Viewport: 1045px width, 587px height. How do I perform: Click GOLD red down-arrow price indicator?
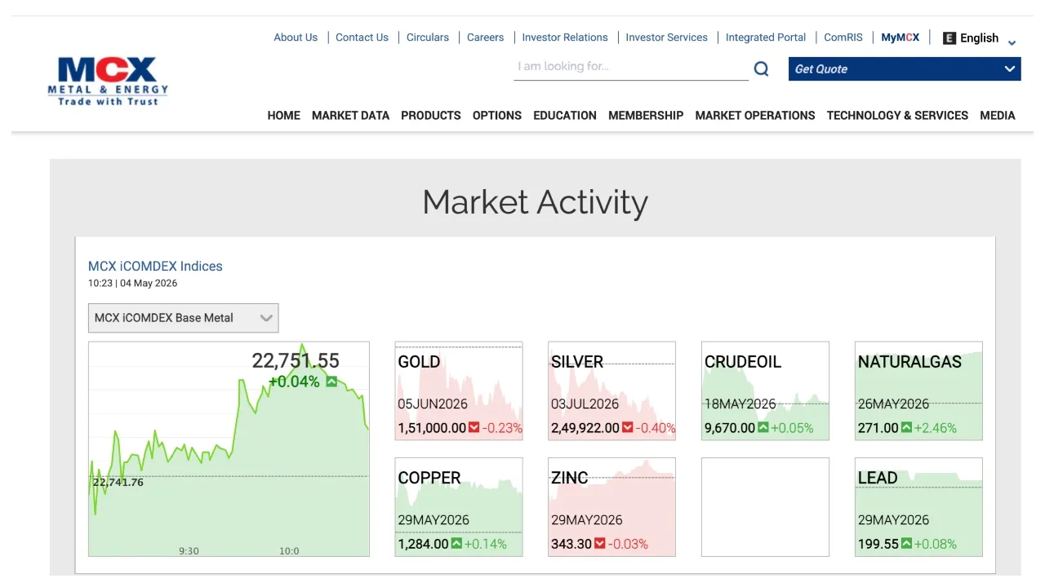(x=474, y=428)
